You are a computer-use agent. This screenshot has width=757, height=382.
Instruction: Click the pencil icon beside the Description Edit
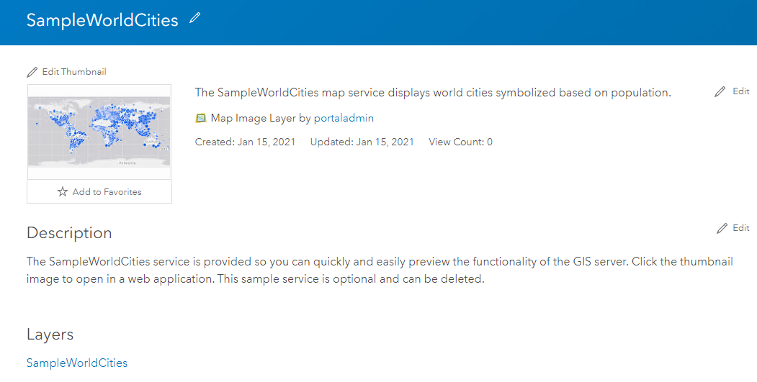coord(722,228)
